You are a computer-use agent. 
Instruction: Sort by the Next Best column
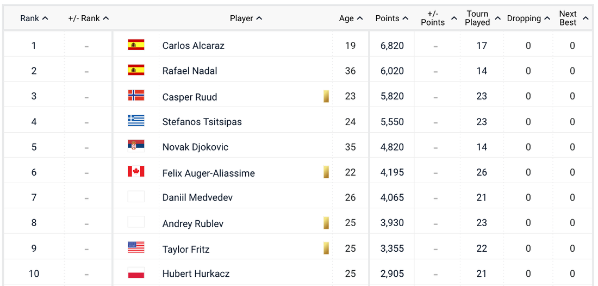[x=573, y=18]
